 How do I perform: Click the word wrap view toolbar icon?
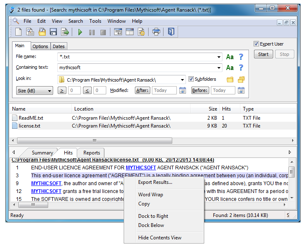(x=118, y=32)
